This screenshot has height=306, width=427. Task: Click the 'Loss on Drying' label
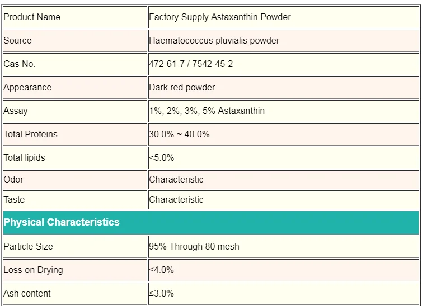point(33,270)
